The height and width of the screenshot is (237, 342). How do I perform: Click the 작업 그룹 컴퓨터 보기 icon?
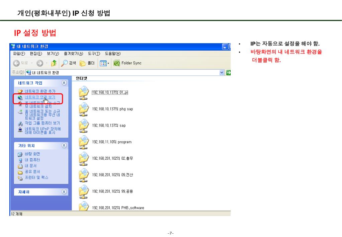[x=20, y=124]
